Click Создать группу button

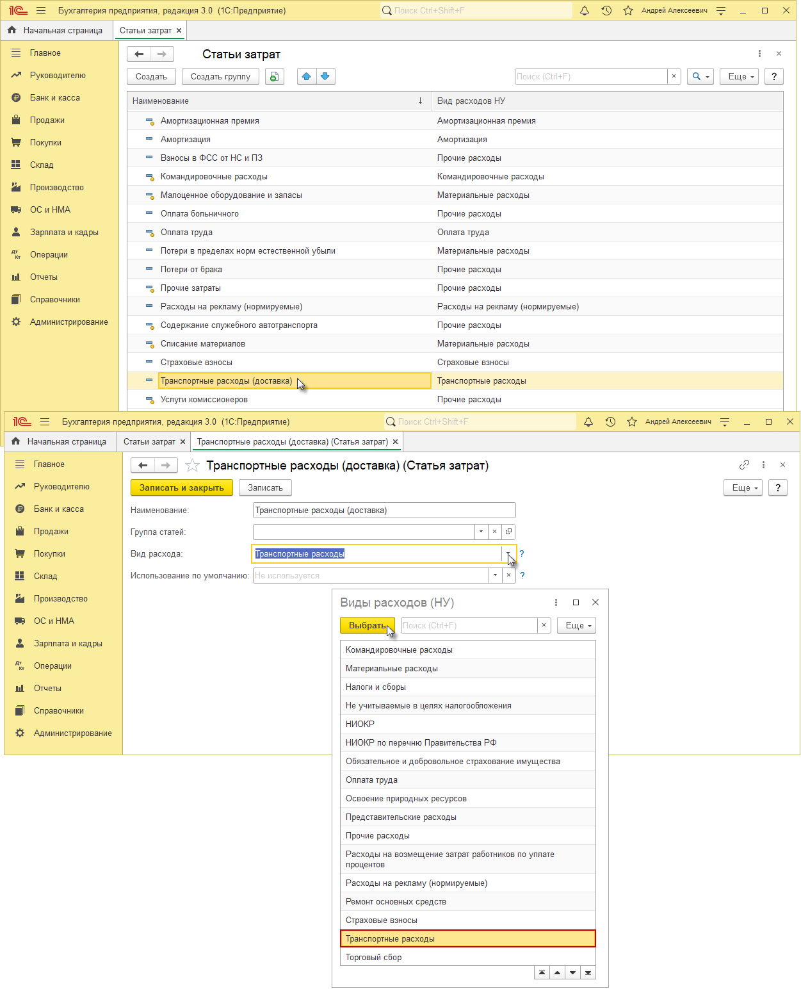(x=220, y=76)
